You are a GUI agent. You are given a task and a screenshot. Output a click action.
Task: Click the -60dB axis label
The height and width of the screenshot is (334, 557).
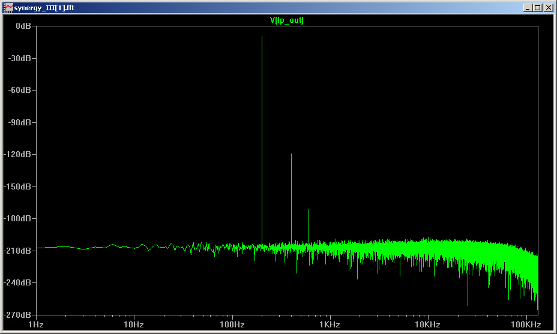20,90
